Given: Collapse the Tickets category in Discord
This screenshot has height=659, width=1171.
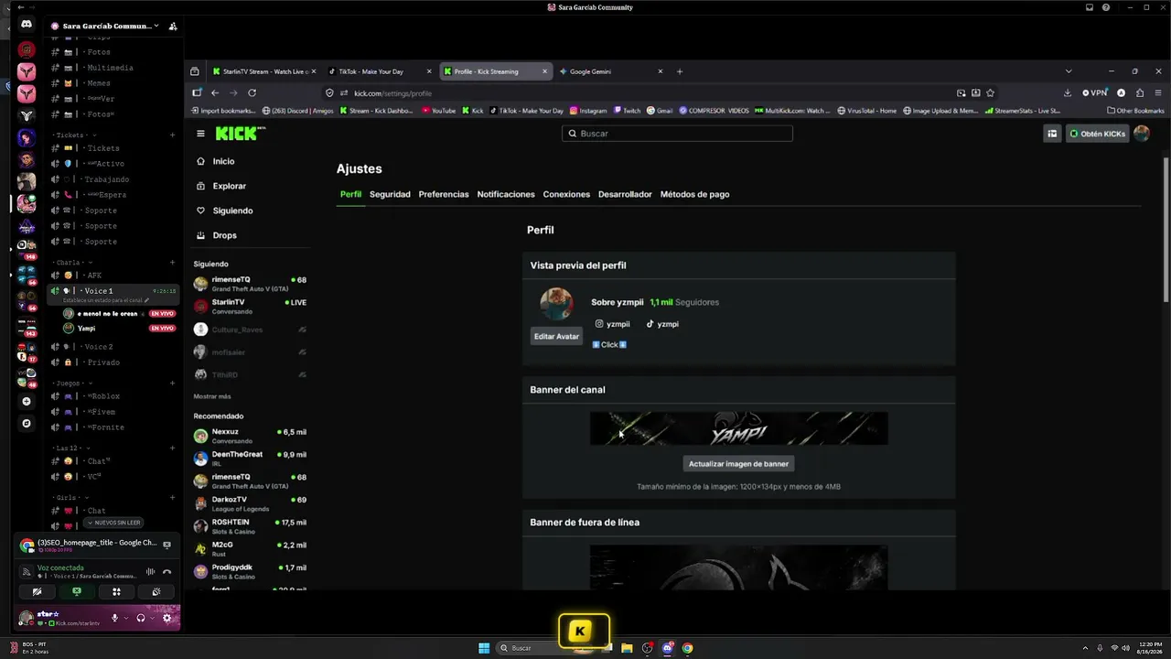Looking at the screenshot, I should click(x=75, y=135).
